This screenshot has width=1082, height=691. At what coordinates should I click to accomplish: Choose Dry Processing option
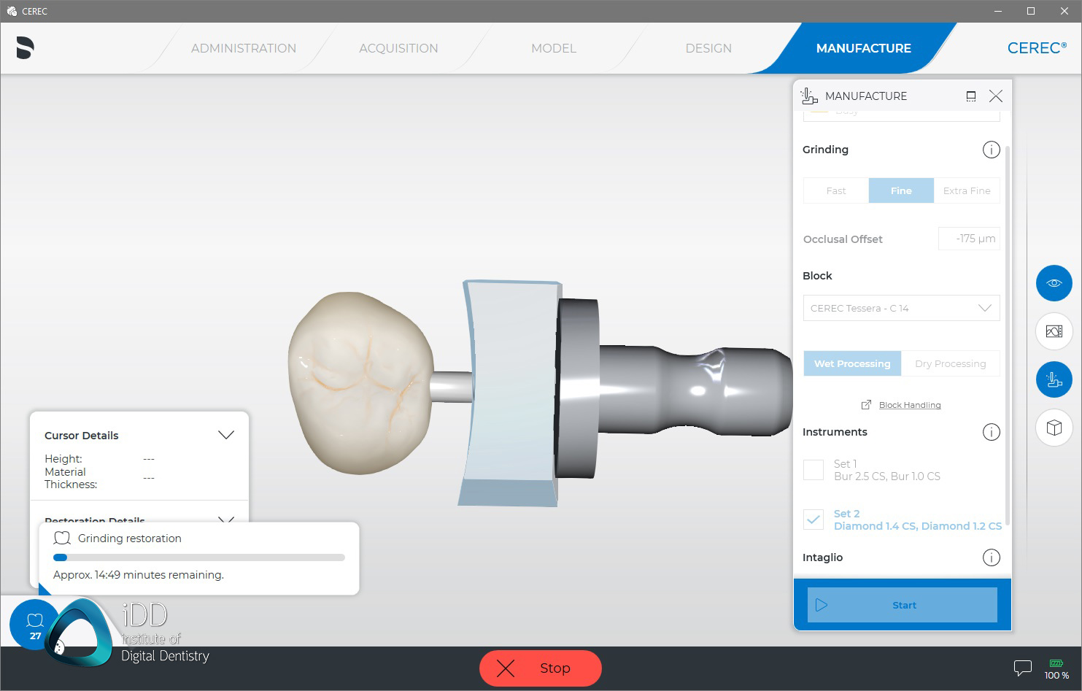[x=951, y=363]
